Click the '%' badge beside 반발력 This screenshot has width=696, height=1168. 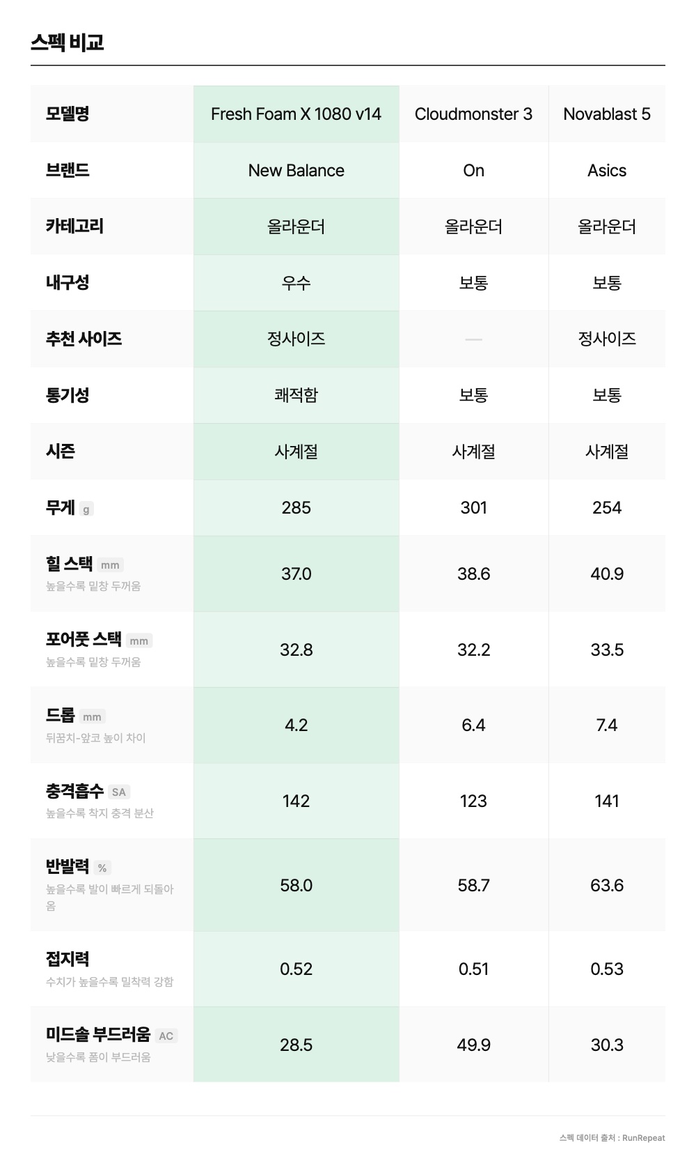click(102, 868)
